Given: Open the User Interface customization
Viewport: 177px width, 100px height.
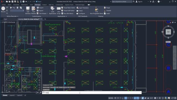Looking at the screenshot, I should tap(28, 10).
